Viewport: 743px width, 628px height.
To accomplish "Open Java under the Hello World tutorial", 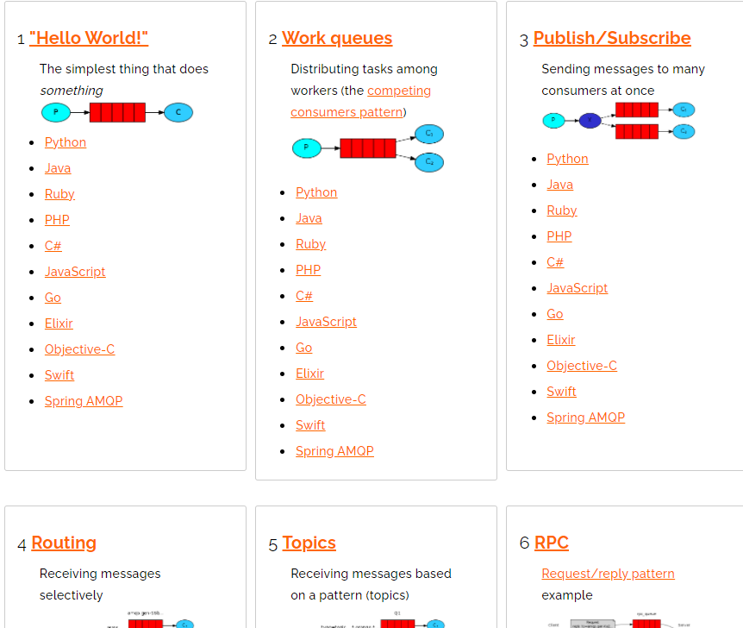I will tap(58, 168).
